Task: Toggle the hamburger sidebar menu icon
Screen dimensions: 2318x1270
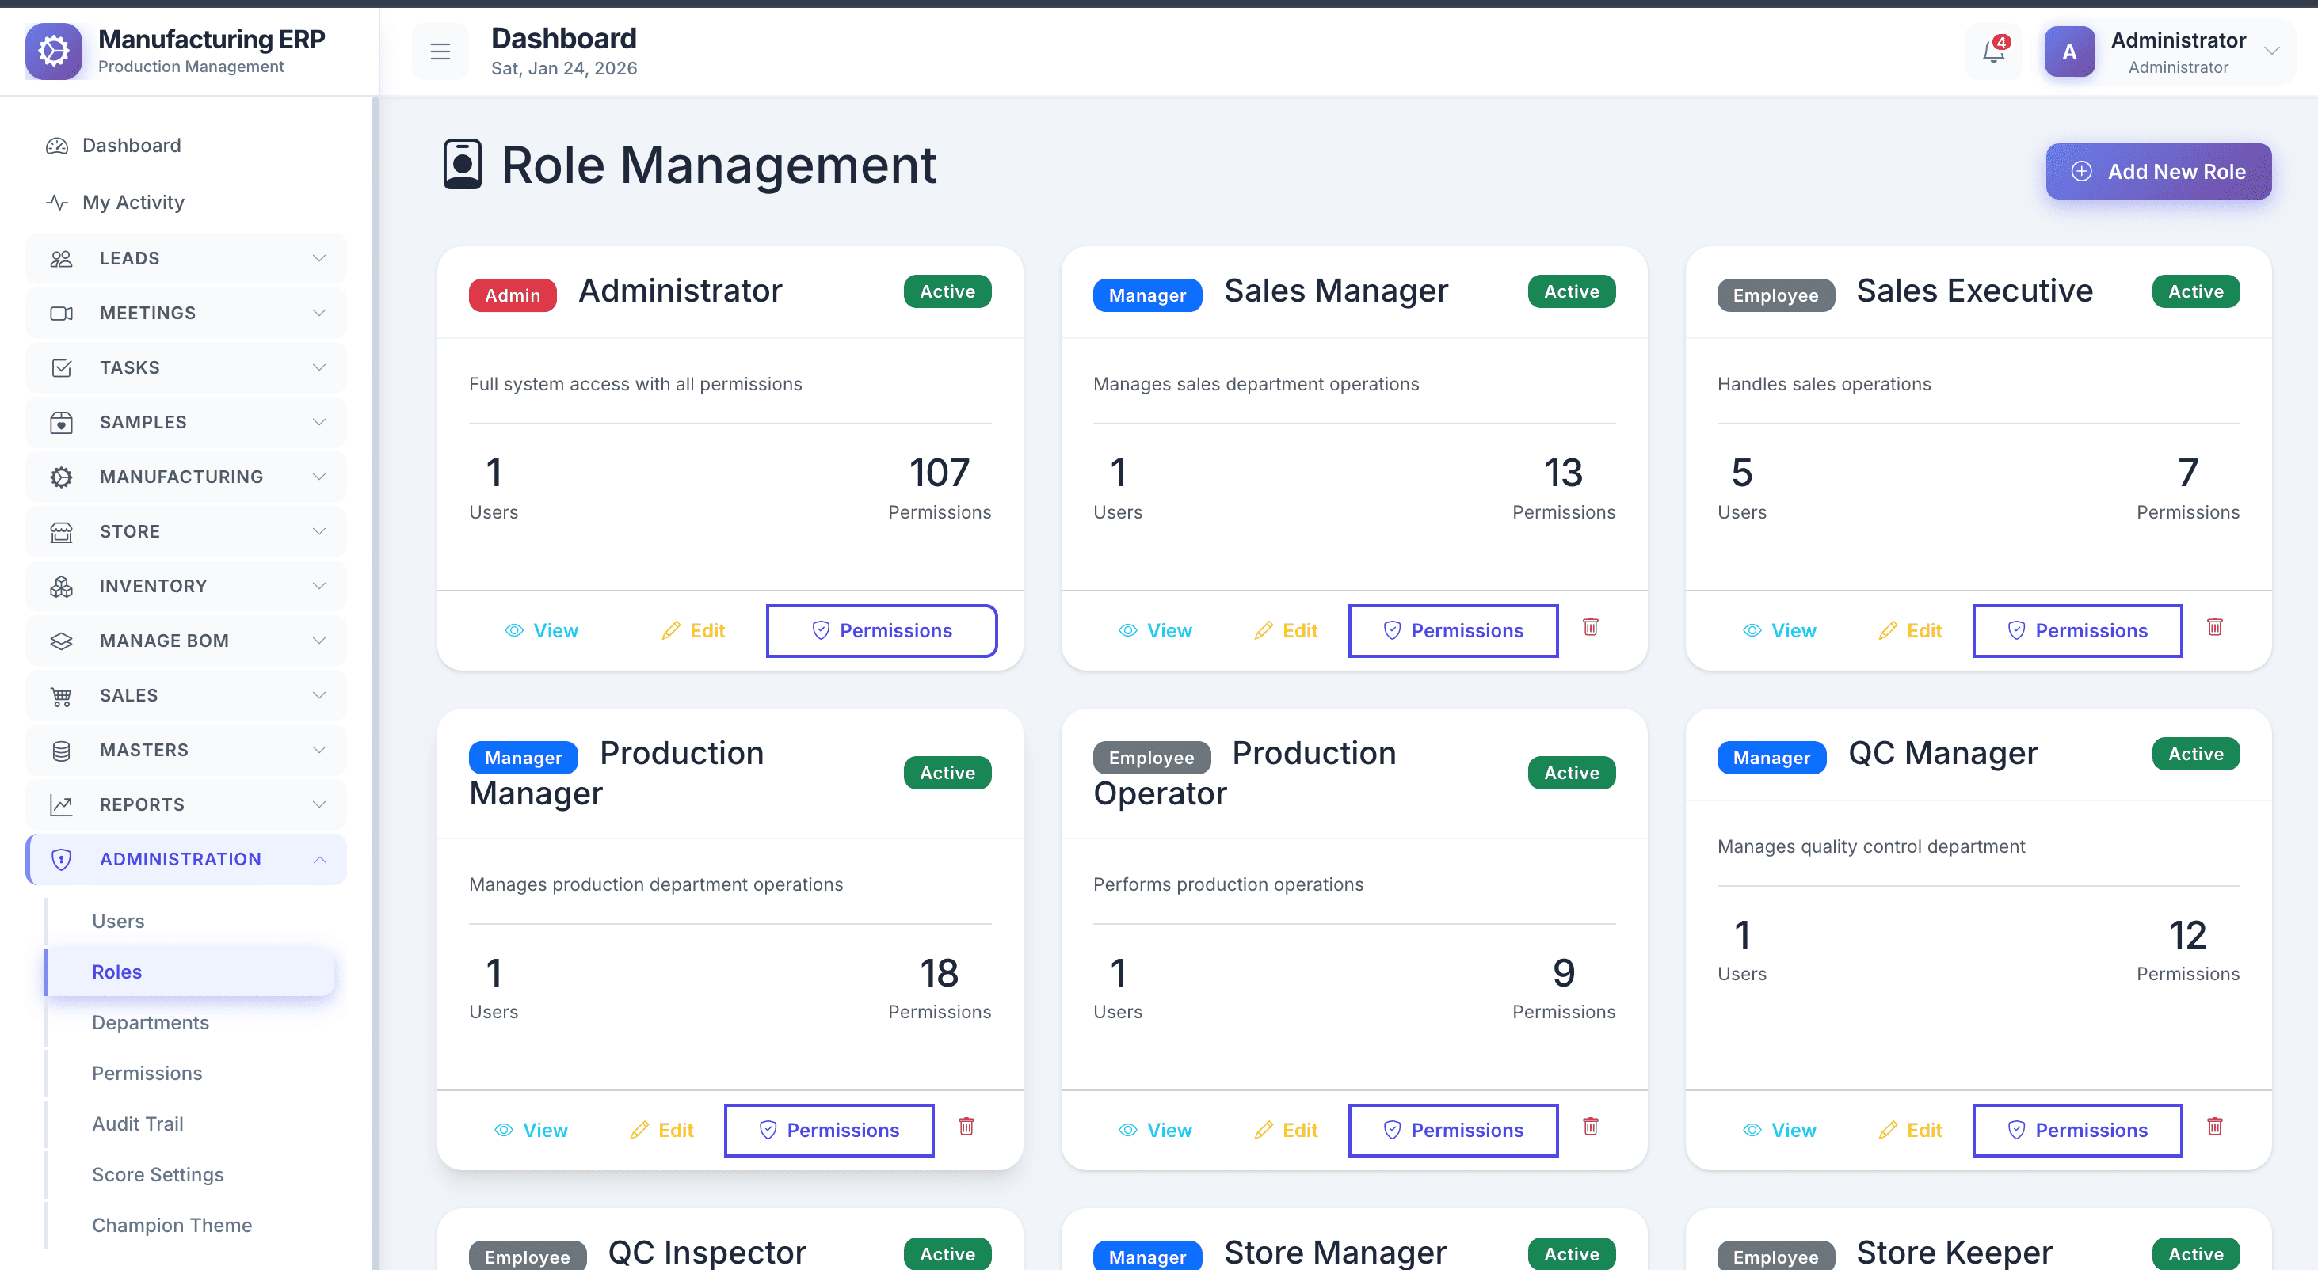Action: pos(440,52)
